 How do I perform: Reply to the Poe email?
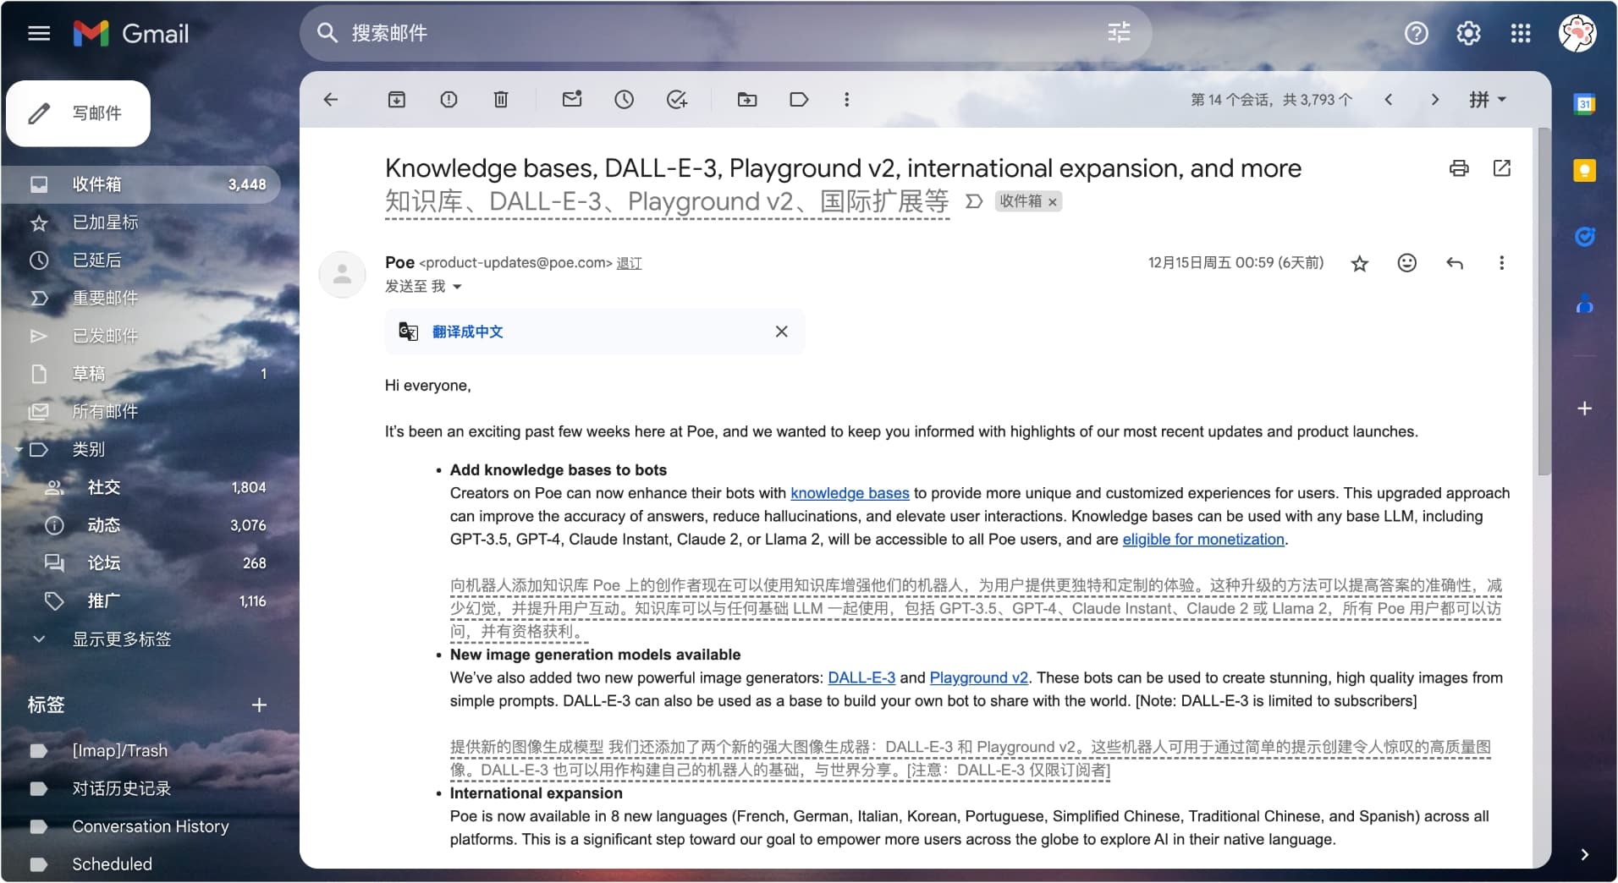coord(1455,263)
